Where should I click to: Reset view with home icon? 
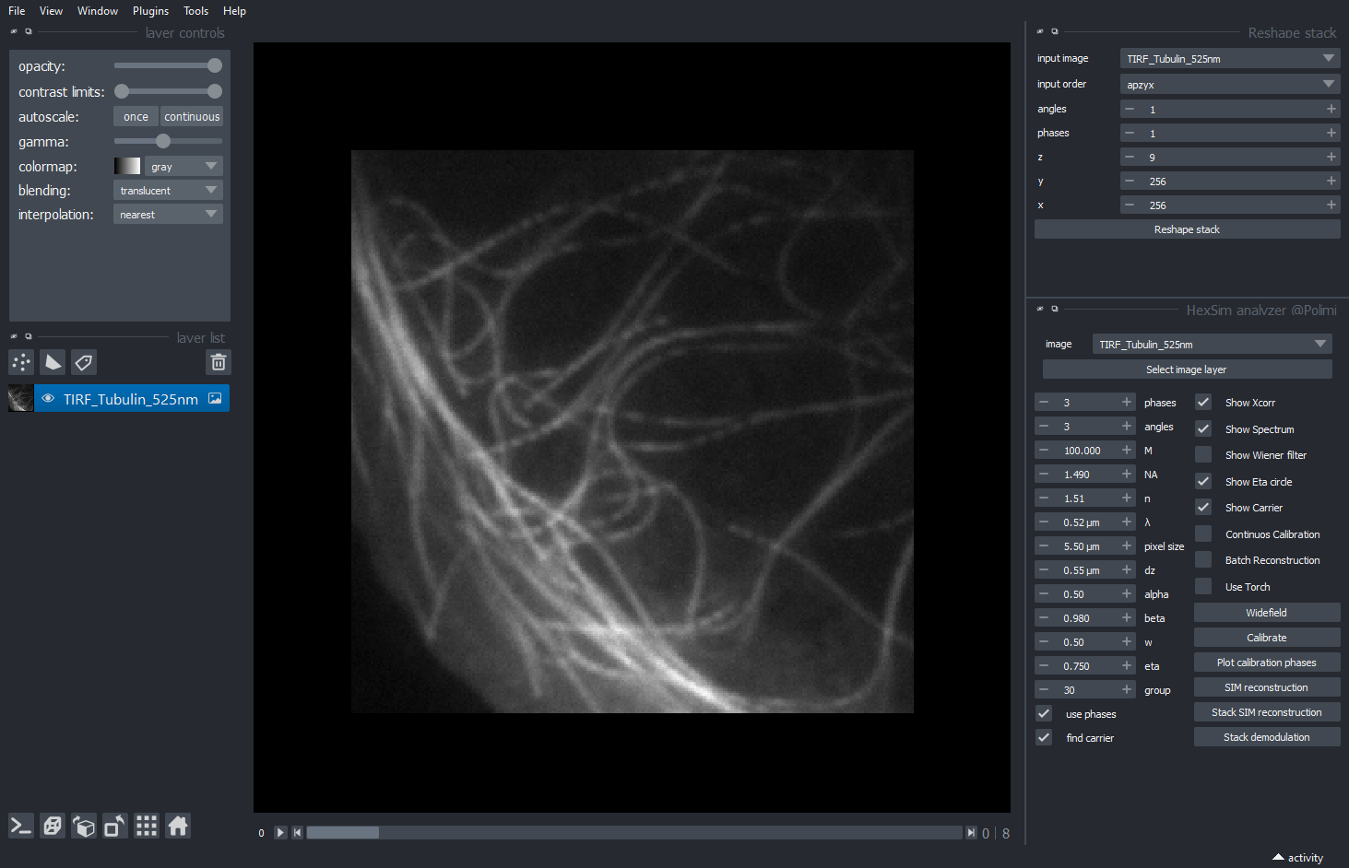(178, 826)
